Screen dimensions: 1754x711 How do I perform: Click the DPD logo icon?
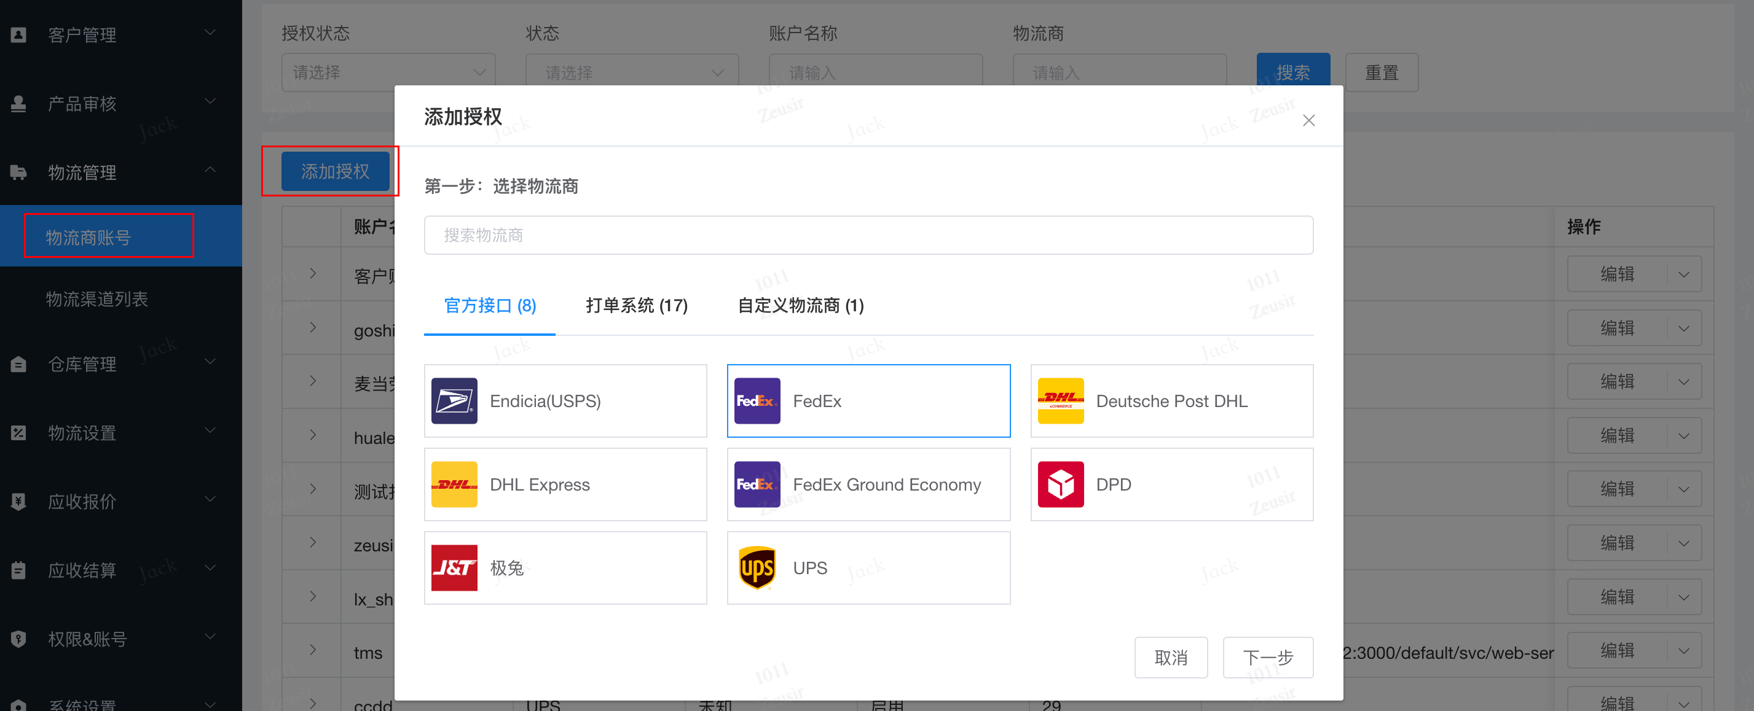tap(1061, 484)
